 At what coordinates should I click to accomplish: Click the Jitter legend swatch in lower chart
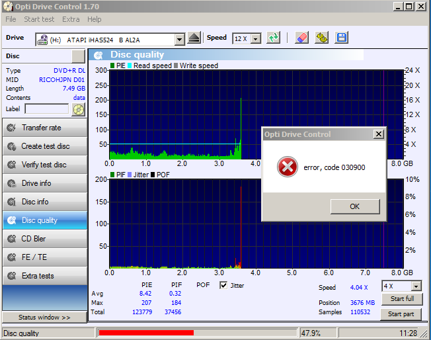tap(130, 175)
